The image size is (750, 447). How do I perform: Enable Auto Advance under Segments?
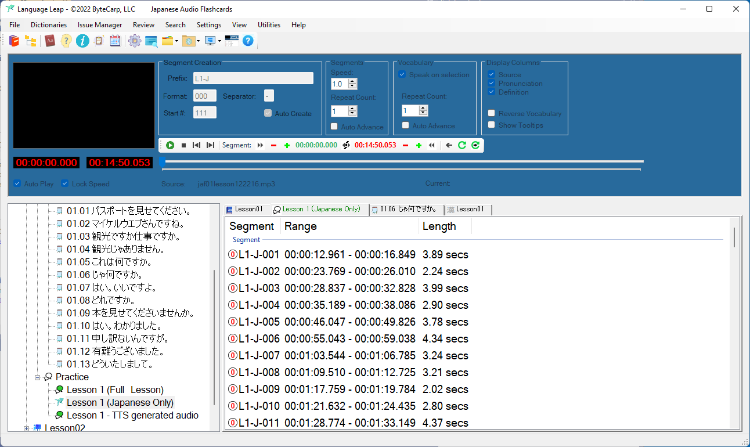(334, 127)
